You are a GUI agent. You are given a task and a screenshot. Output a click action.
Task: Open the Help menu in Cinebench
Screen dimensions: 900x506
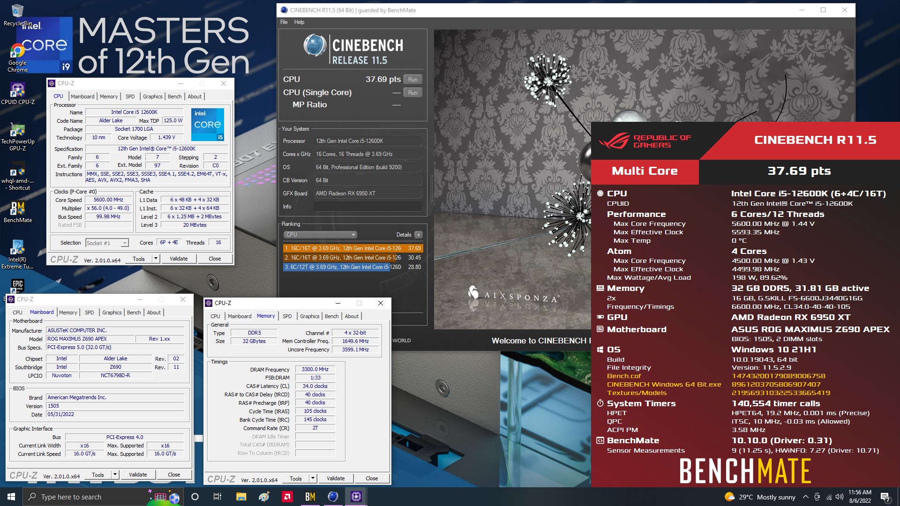tap(299, 22)
